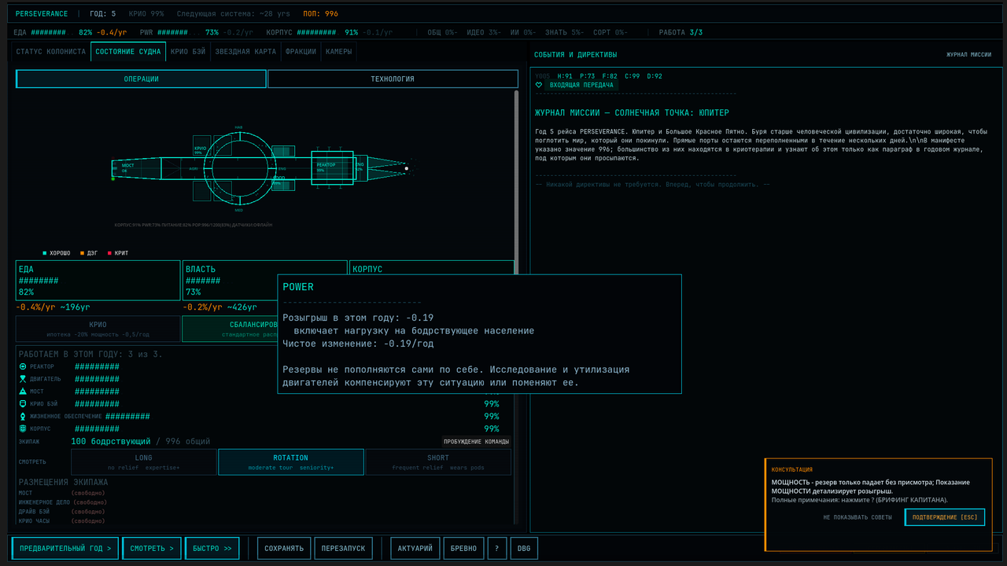Click the life support (ЖИЗНЕННОЕ ОБЕСПЕЧЕНИЕ) icon

coord(23,416)
